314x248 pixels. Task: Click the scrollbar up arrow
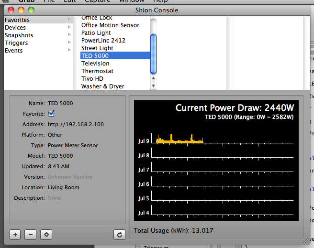point(153,78)
